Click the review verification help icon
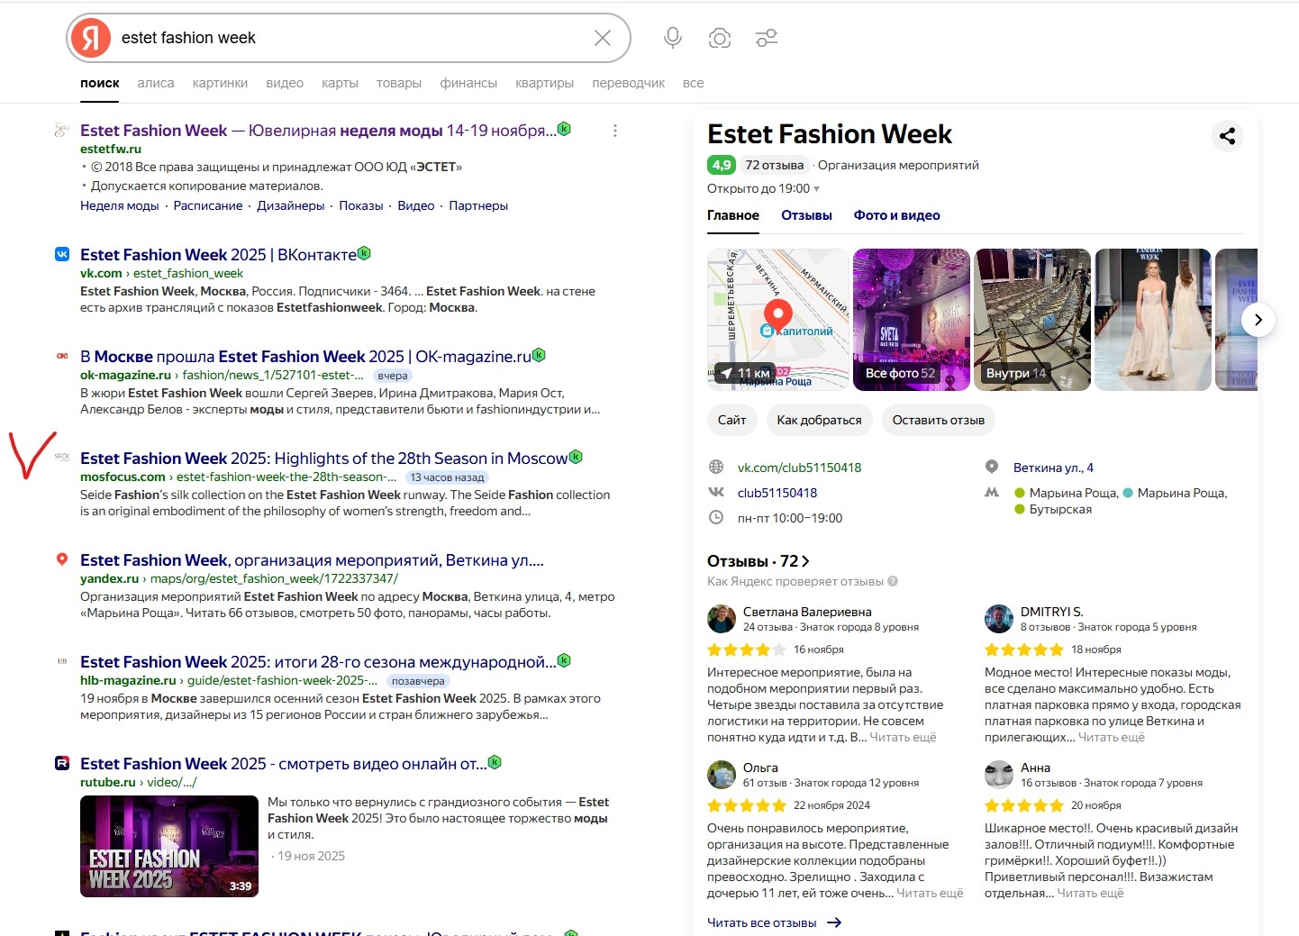Viewport: 1299px width, 936px height. pyautogui.click(x=893, y=582)
